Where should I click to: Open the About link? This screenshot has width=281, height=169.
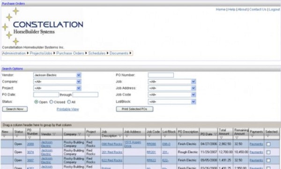click(242, 9)
